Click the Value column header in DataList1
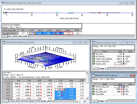137x104 pixels. click(120, 51)
